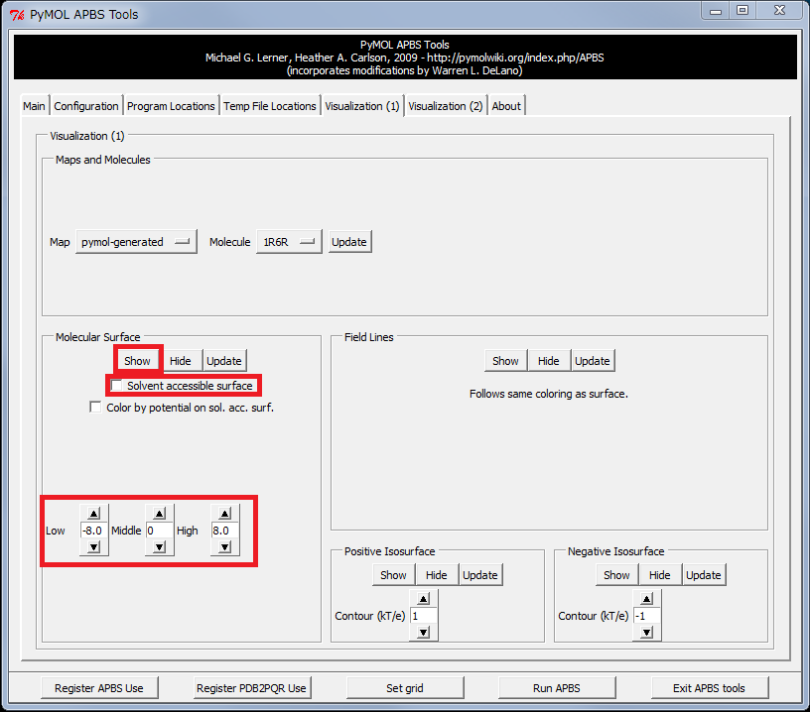Decrease the Negative Isosurface contour value

647,633
